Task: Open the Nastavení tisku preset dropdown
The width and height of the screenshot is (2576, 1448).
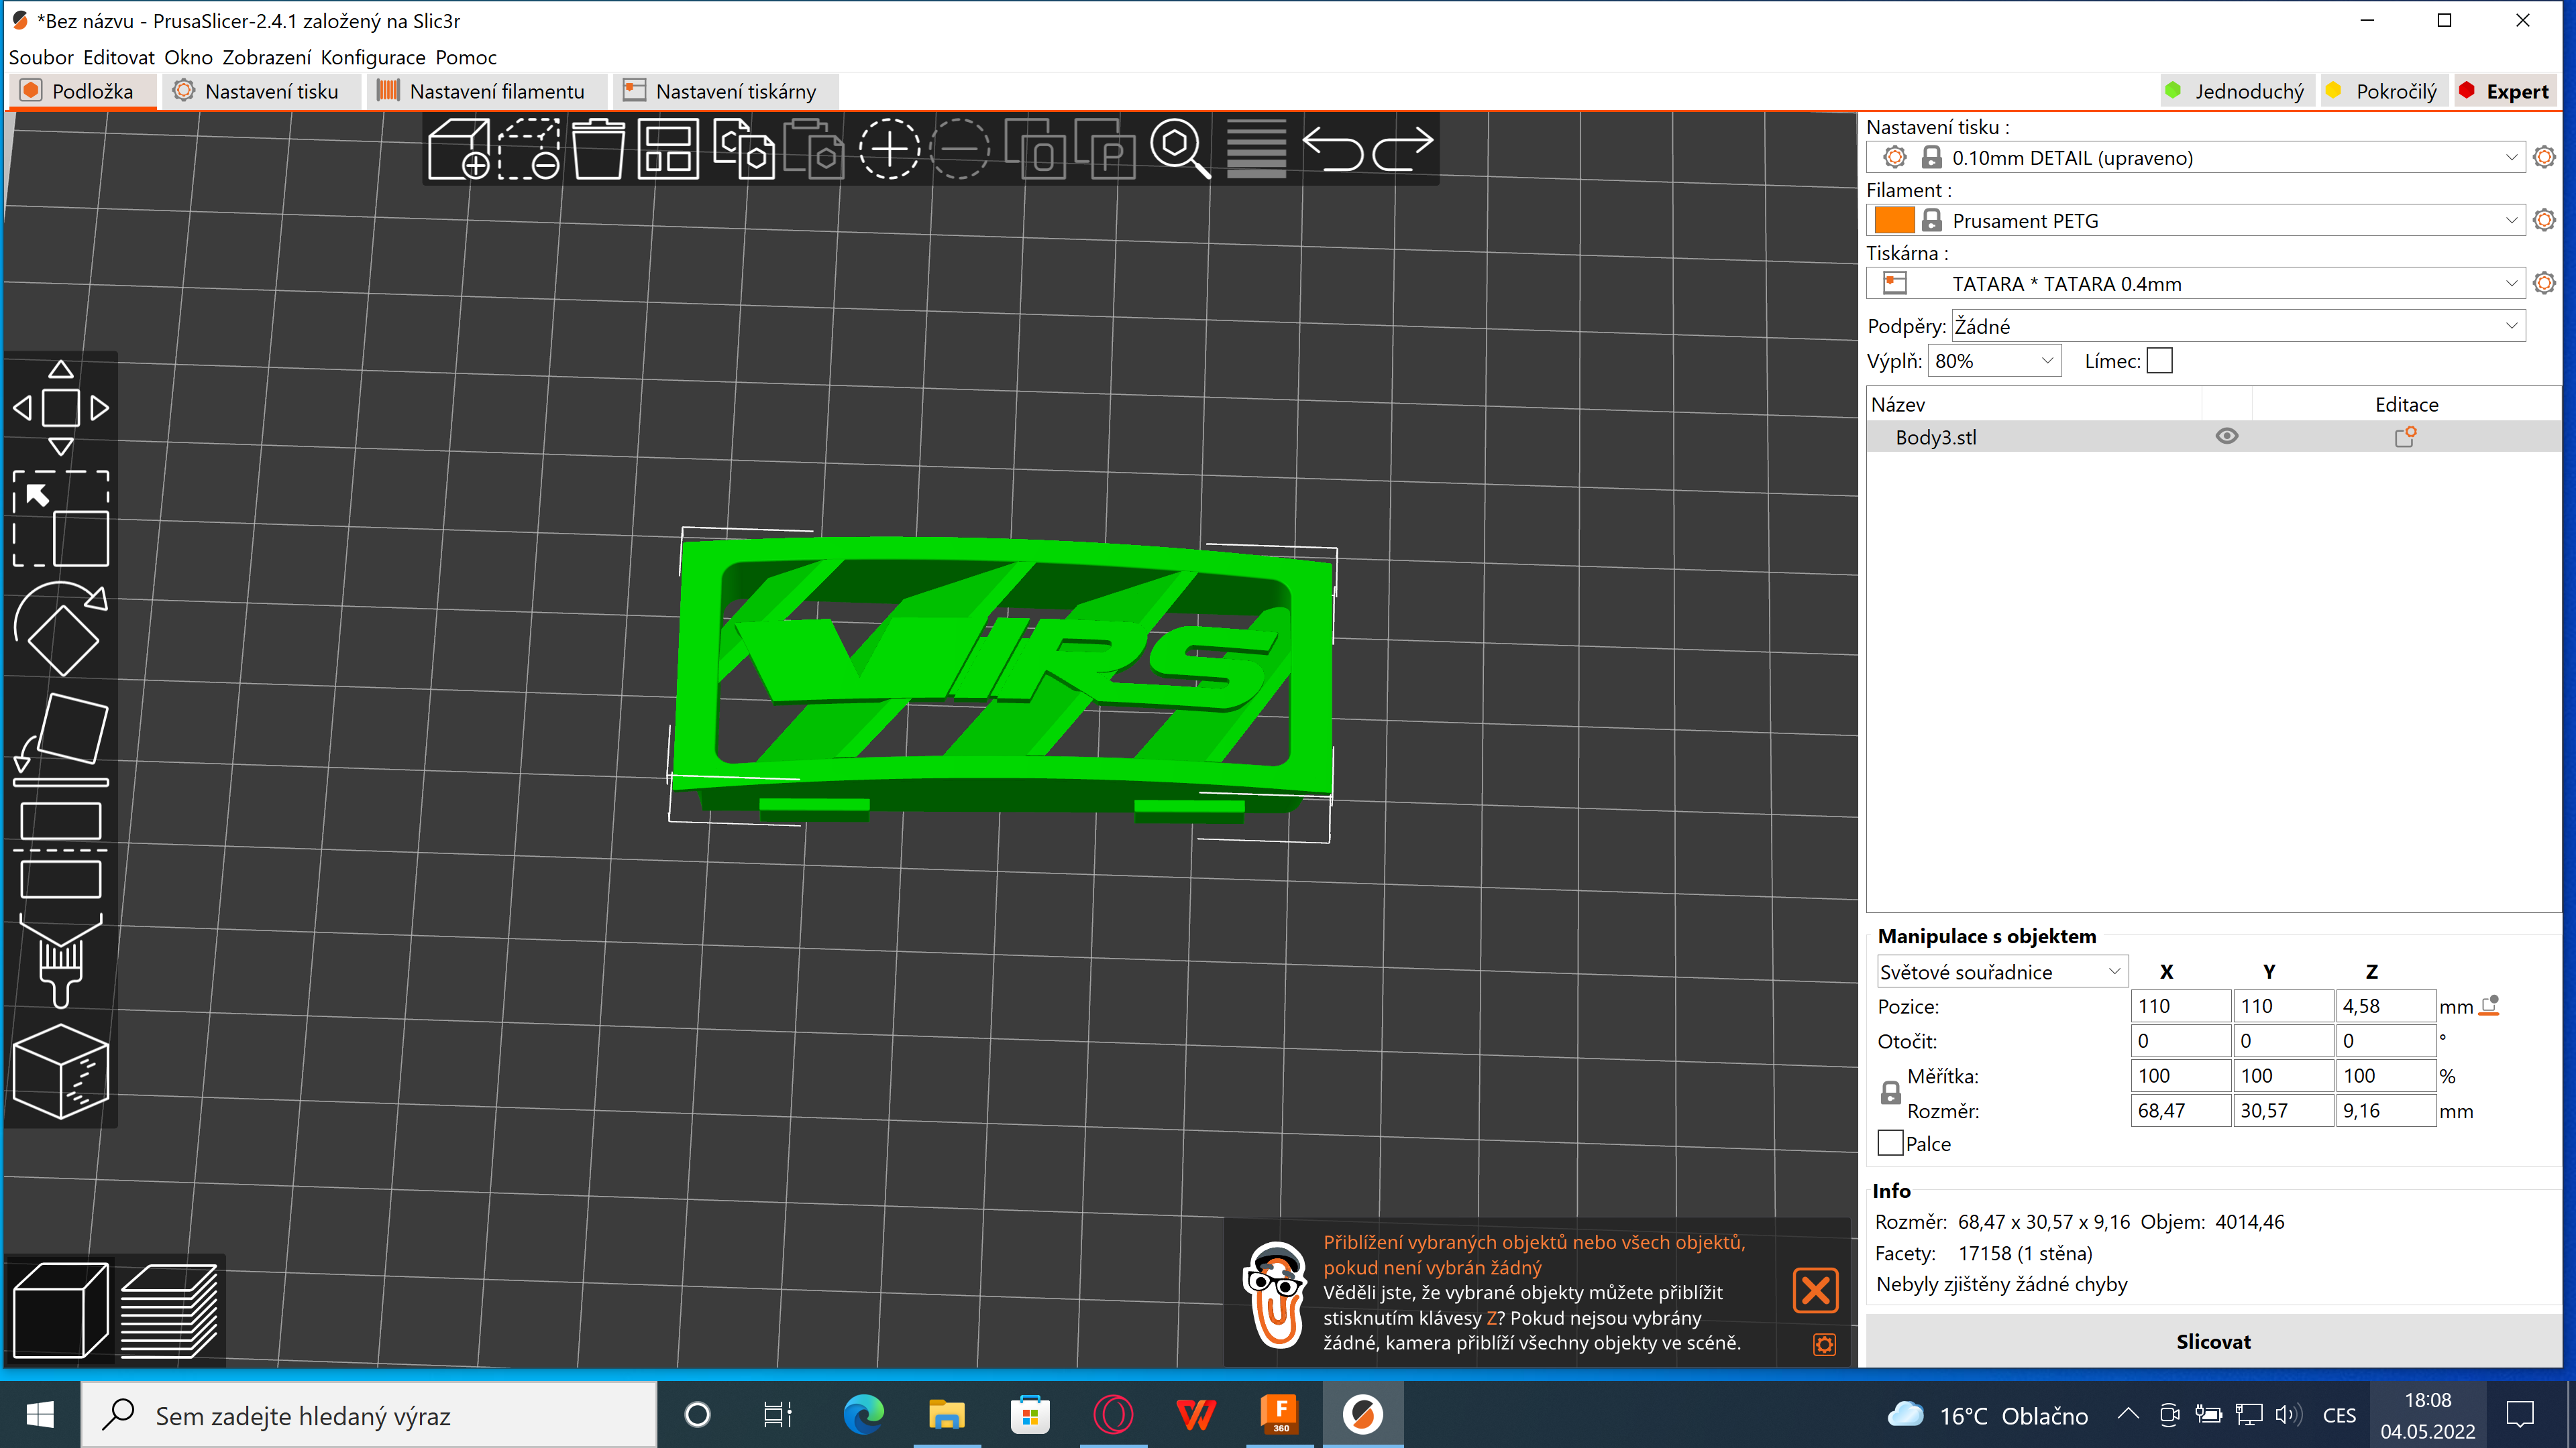Action: [2195, 157]
